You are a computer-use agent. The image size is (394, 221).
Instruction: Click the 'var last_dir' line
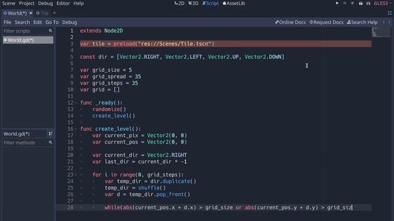click(x=140, y=161)
